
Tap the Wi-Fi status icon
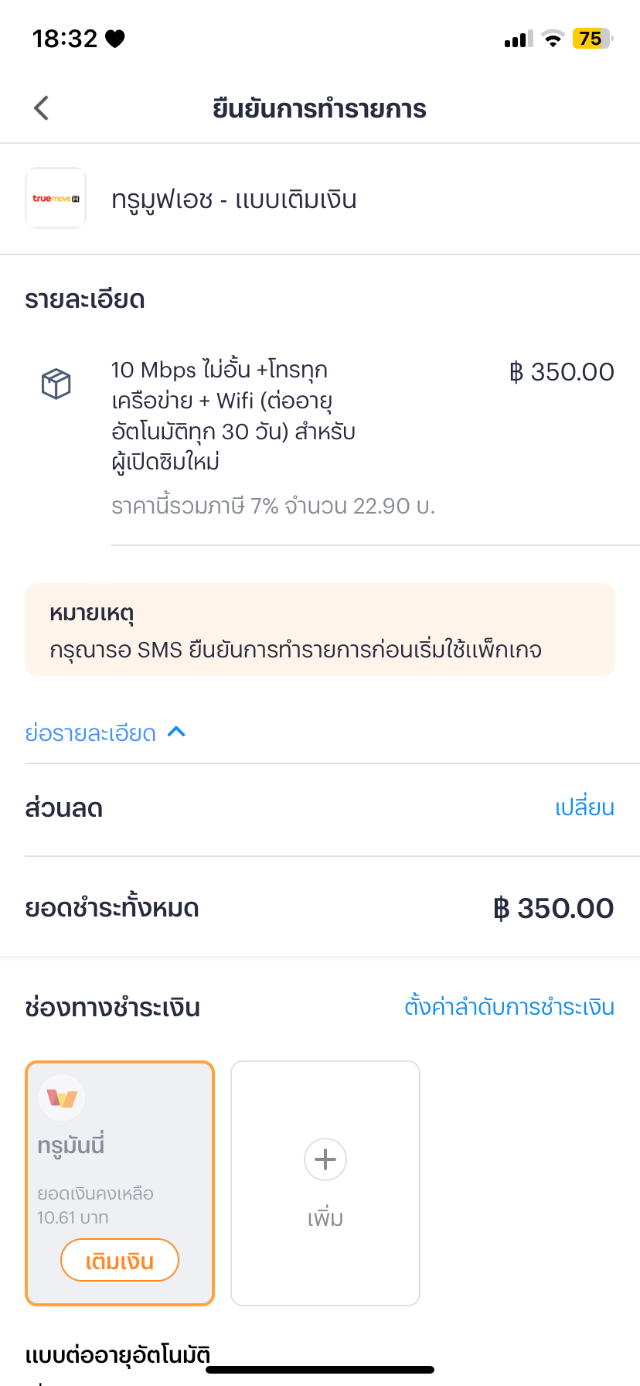(x=553, y=39)
